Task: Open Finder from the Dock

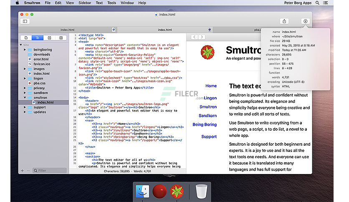Action: click(x=142, y=191)
